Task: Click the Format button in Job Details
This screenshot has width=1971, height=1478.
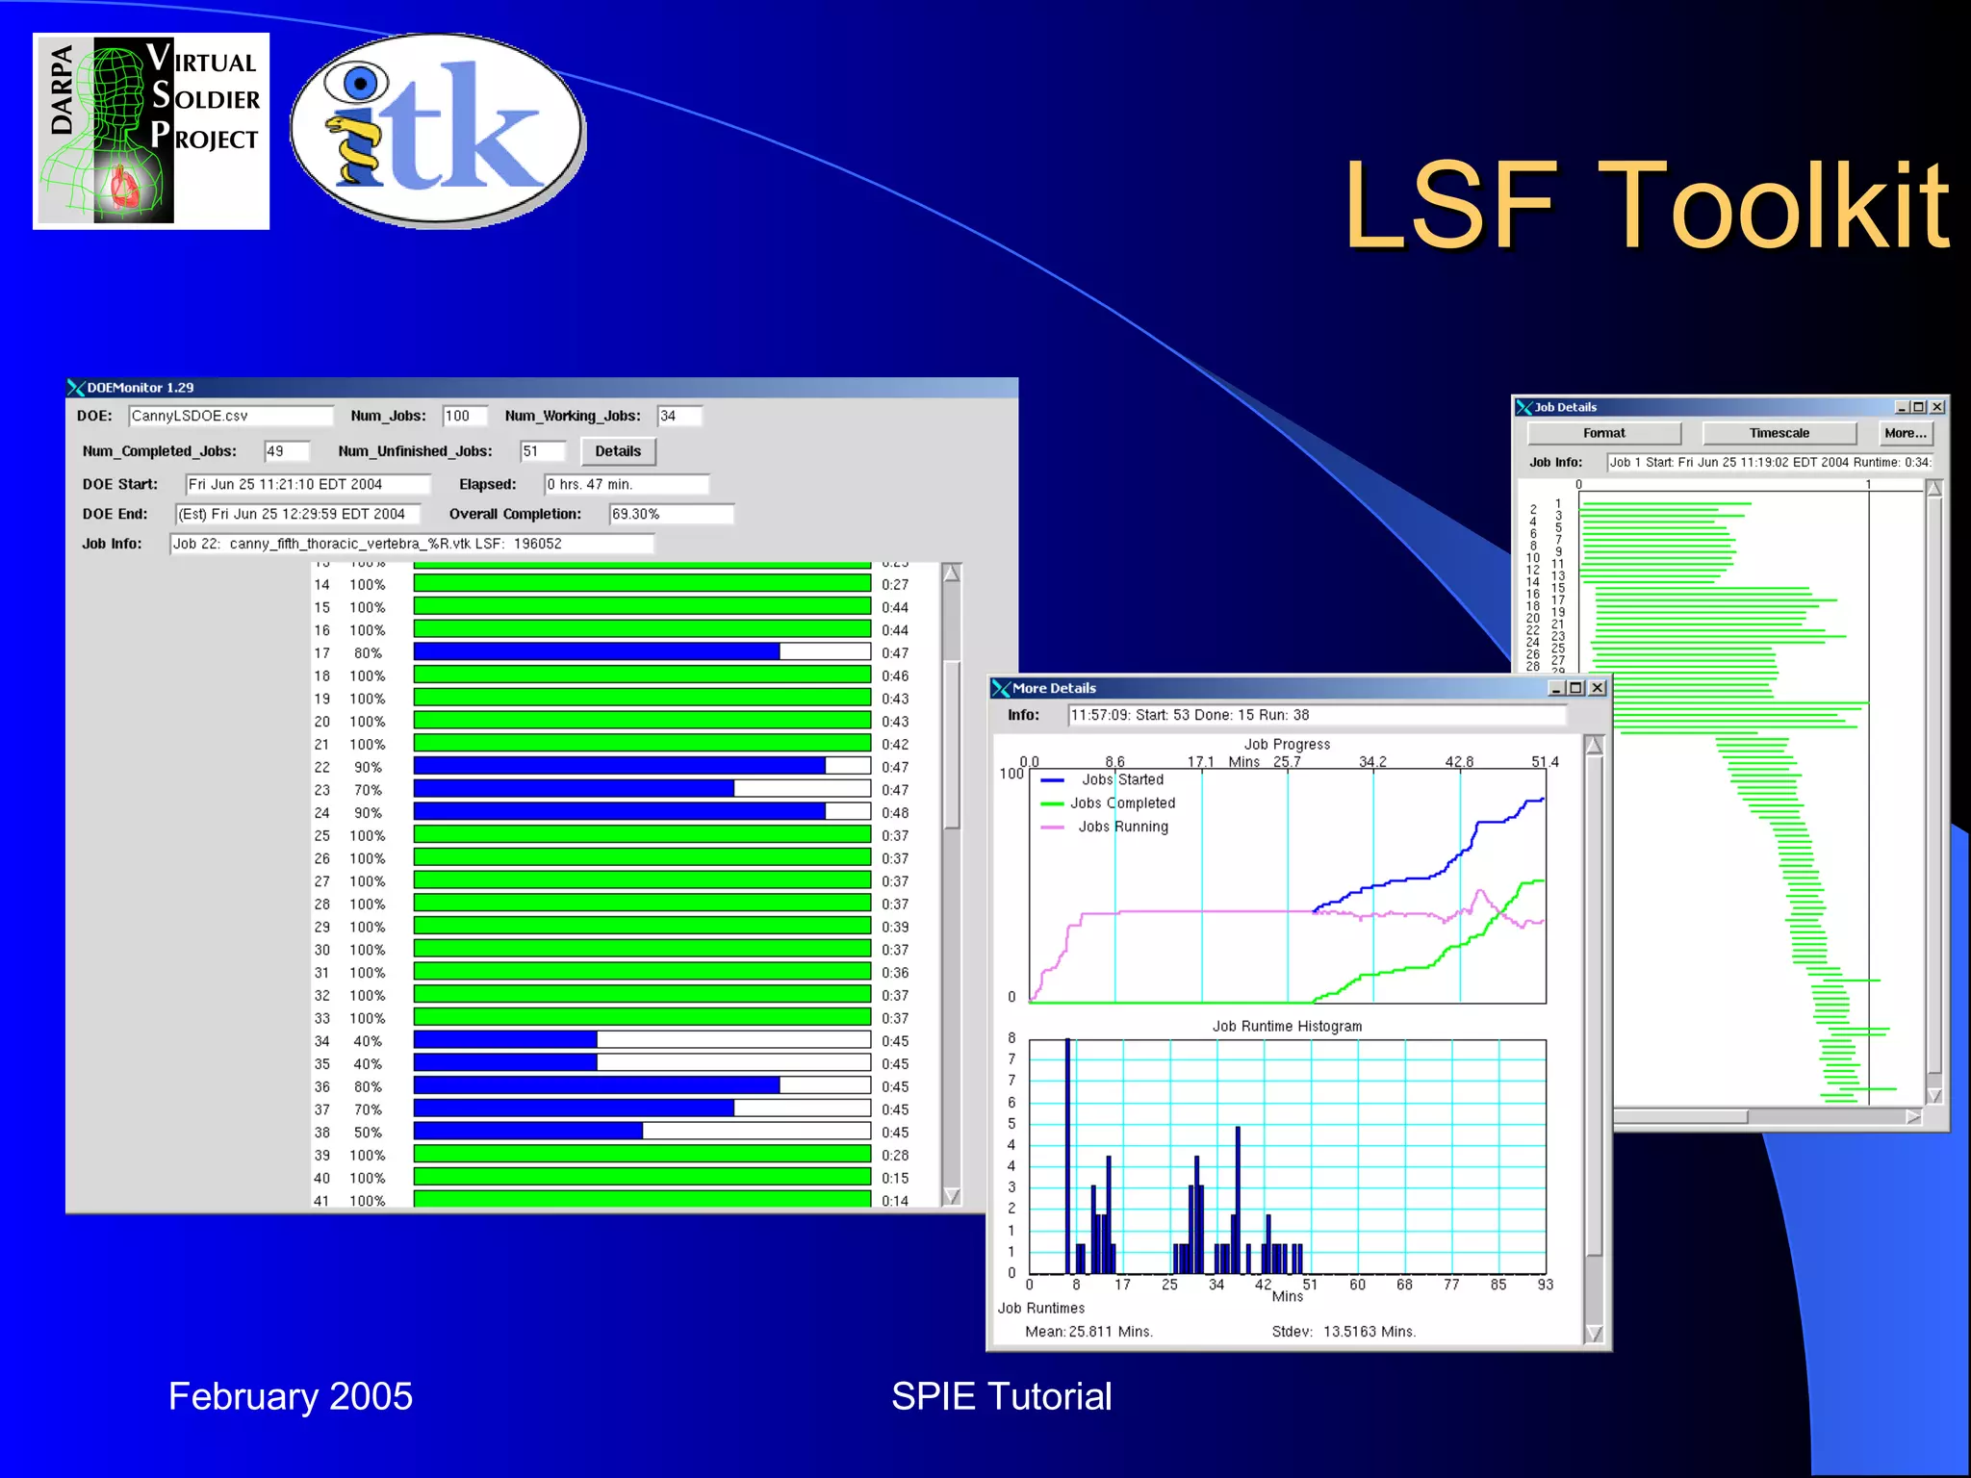Action: (x=1603, y=433)
